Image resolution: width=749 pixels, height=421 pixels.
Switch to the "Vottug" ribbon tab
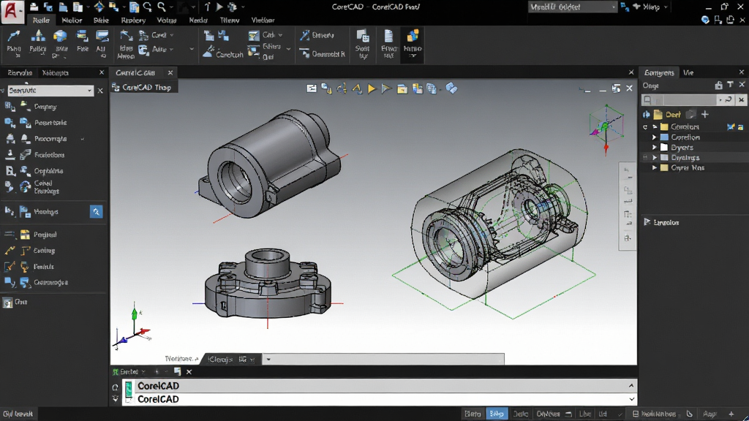(167, 20)
